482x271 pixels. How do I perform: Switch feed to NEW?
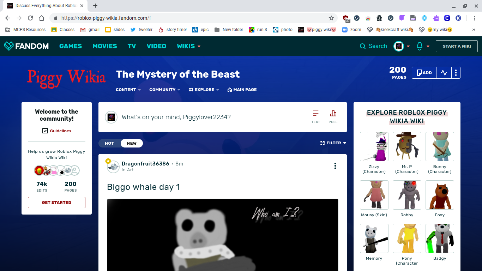132,143
